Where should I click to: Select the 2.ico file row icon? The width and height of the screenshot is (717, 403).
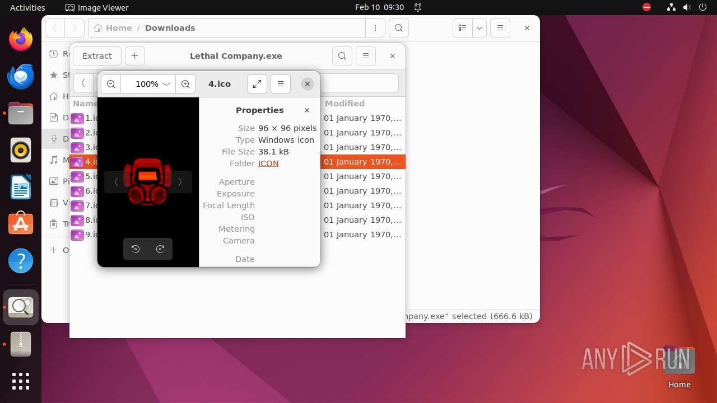77,133
